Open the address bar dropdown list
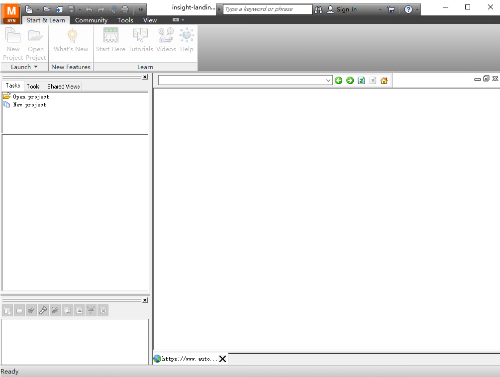Viewport: 500px width, 377px height. [x=328, y=80]
